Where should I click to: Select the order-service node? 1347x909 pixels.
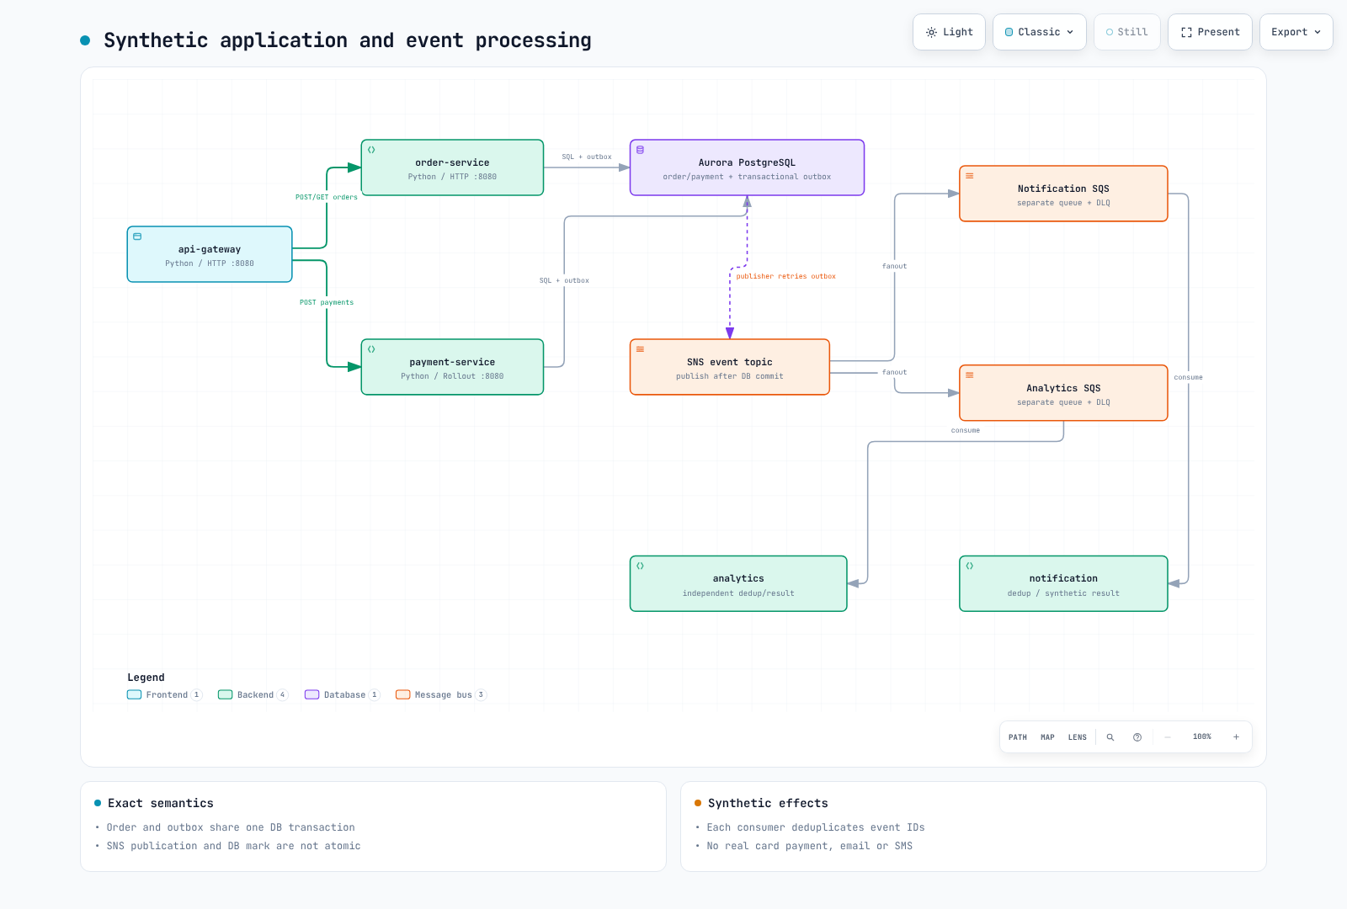[x=452, y=167]
